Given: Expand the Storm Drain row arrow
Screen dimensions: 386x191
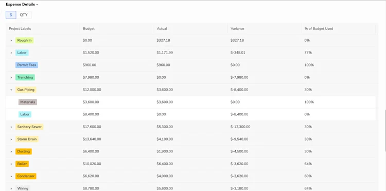Looking at the screenshot, I should [x=11, y=140].
